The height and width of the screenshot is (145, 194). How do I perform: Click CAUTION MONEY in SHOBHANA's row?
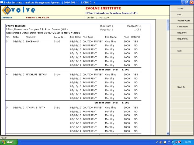(x=92, y=42)
